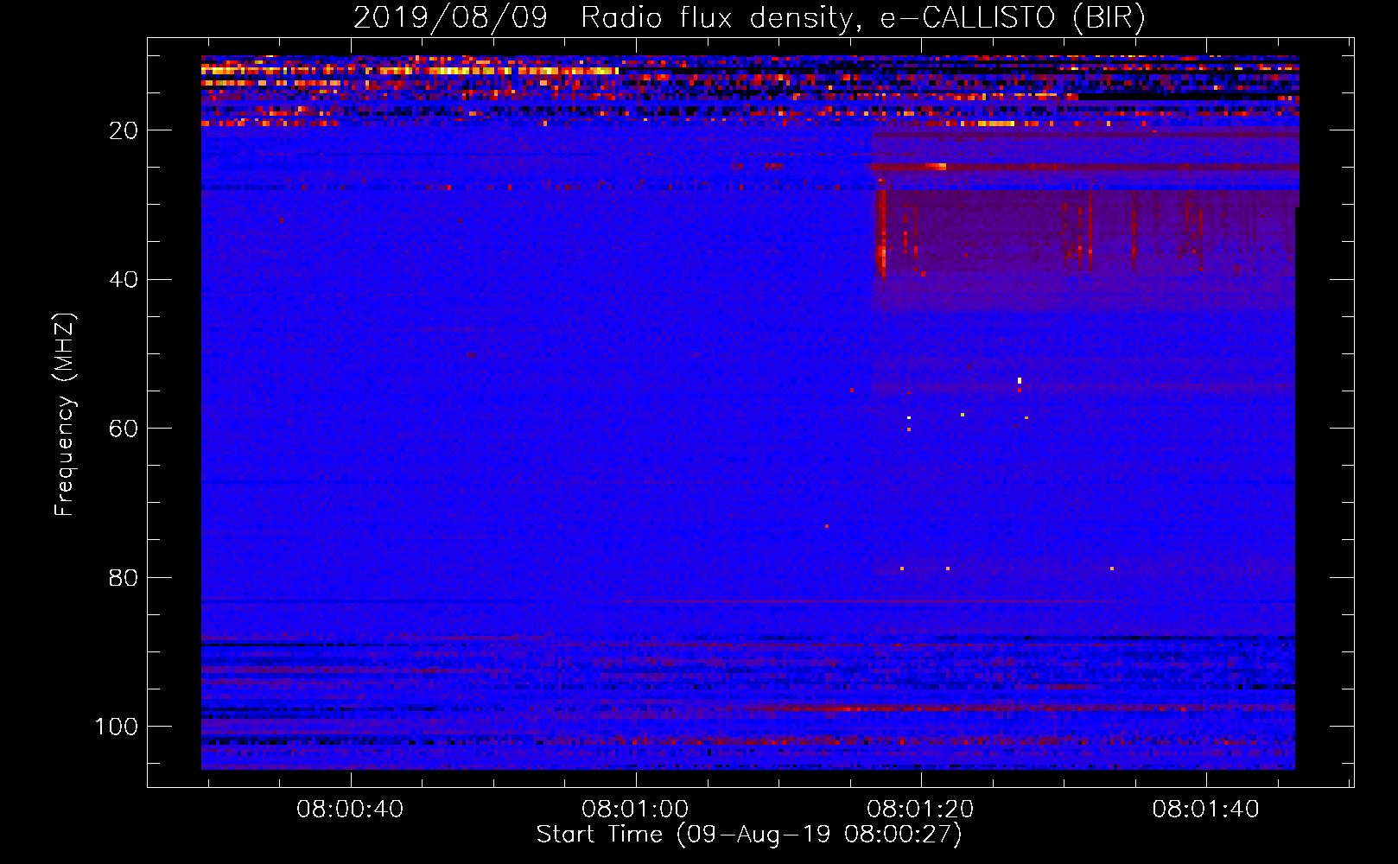The width and height of the screenshot is (1398, 864).
Task: Click the time tick label '08:01:40'
Action: point(1205,810)
